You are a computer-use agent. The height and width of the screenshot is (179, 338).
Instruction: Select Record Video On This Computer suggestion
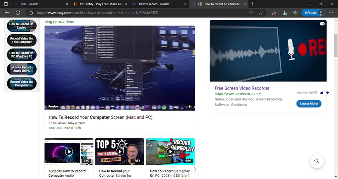[21, 40]
